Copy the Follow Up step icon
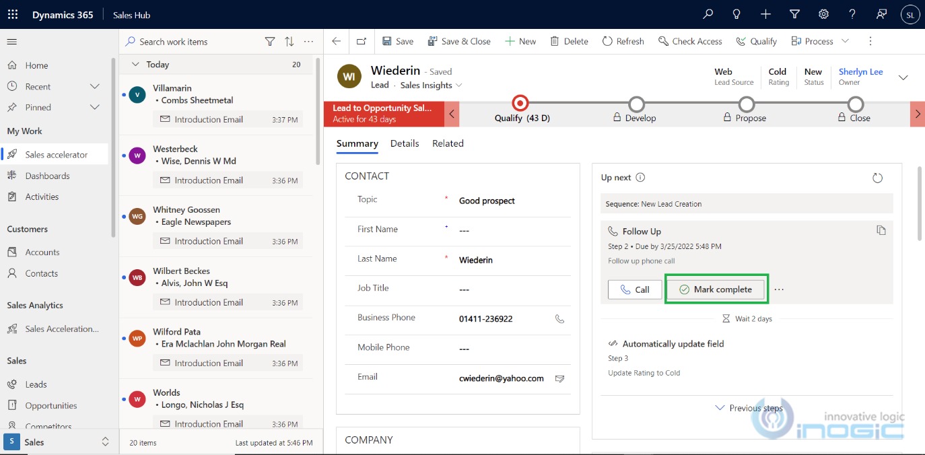The image size is (925, 455). (x=881, y=230)
